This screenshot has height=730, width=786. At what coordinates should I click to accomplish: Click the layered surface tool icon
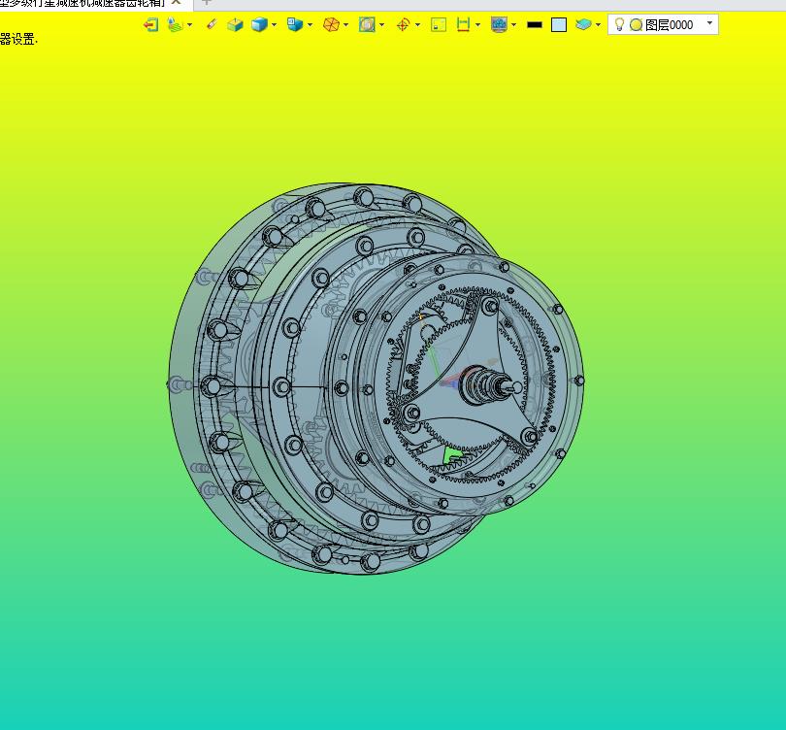pos(175,24)
